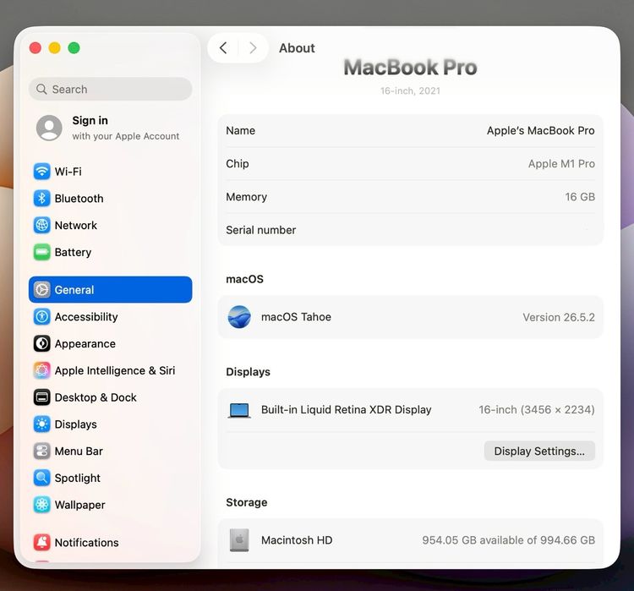The height and width of the screenshot is (591, 634).
Task: Click the Notifications bell icon
Action: [41, 543]
